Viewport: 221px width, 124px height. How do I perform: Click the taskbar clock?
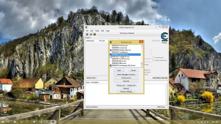click(215, 122)
